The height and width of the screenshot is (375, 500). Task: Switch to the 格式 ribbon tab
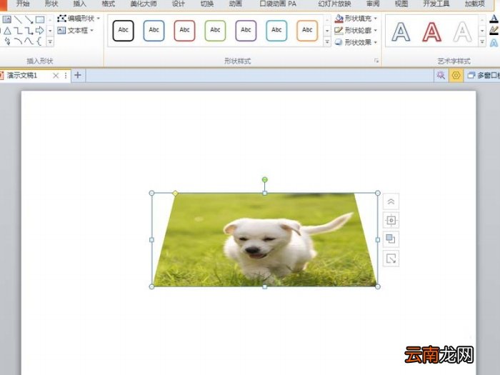pyautogui.click(x=109, y=4)
